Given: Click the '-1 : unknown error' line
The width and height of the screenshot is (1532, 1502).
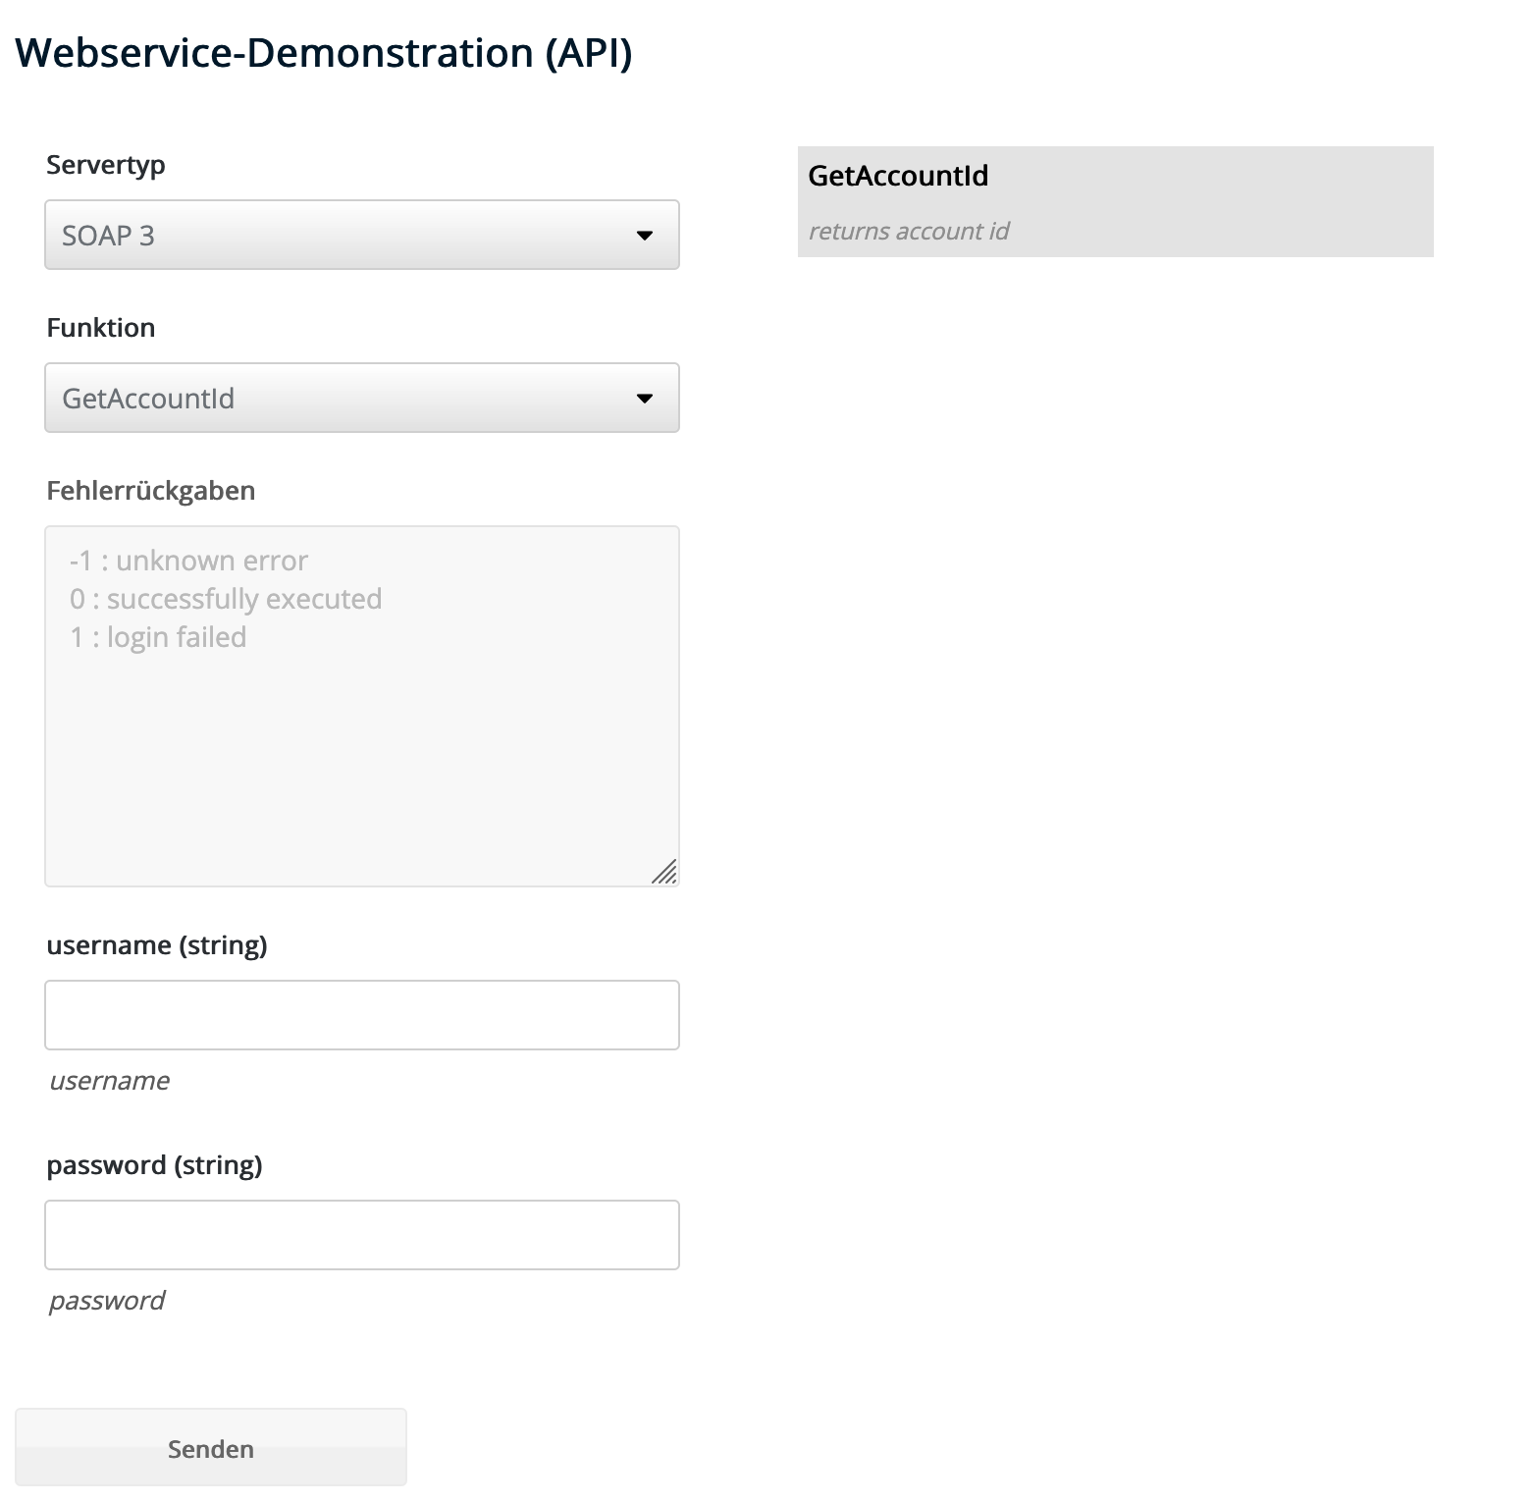Looking at the screenshot, I should pyautogui.click(x=188, y=561).
